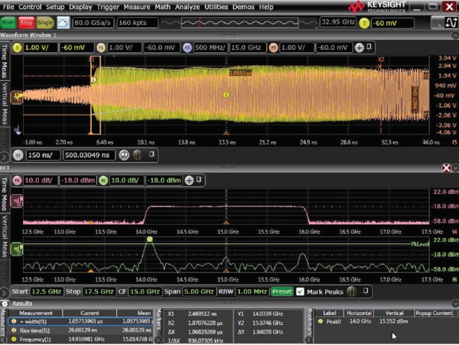Open the Setup menu
The height and width of the screenshot is (345, 459).
pyautogui.click(x=55, y=6)
